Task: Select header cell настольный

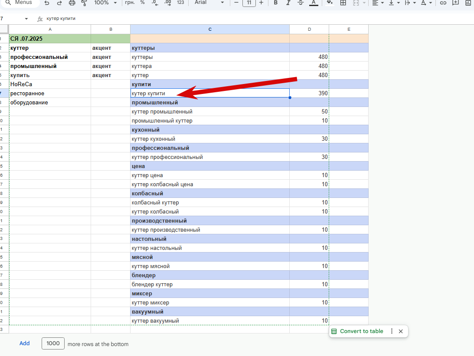Action: click(x=210, y=239)
